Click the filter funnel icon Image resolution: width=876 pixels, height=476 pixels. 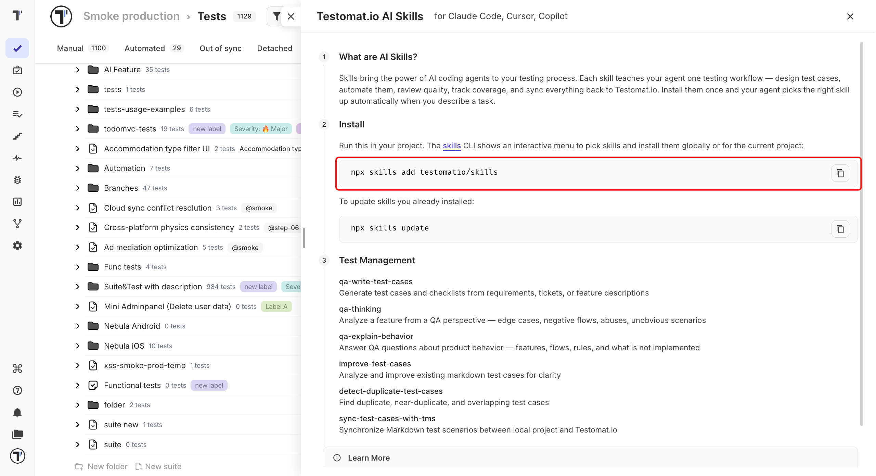point(276,16)
